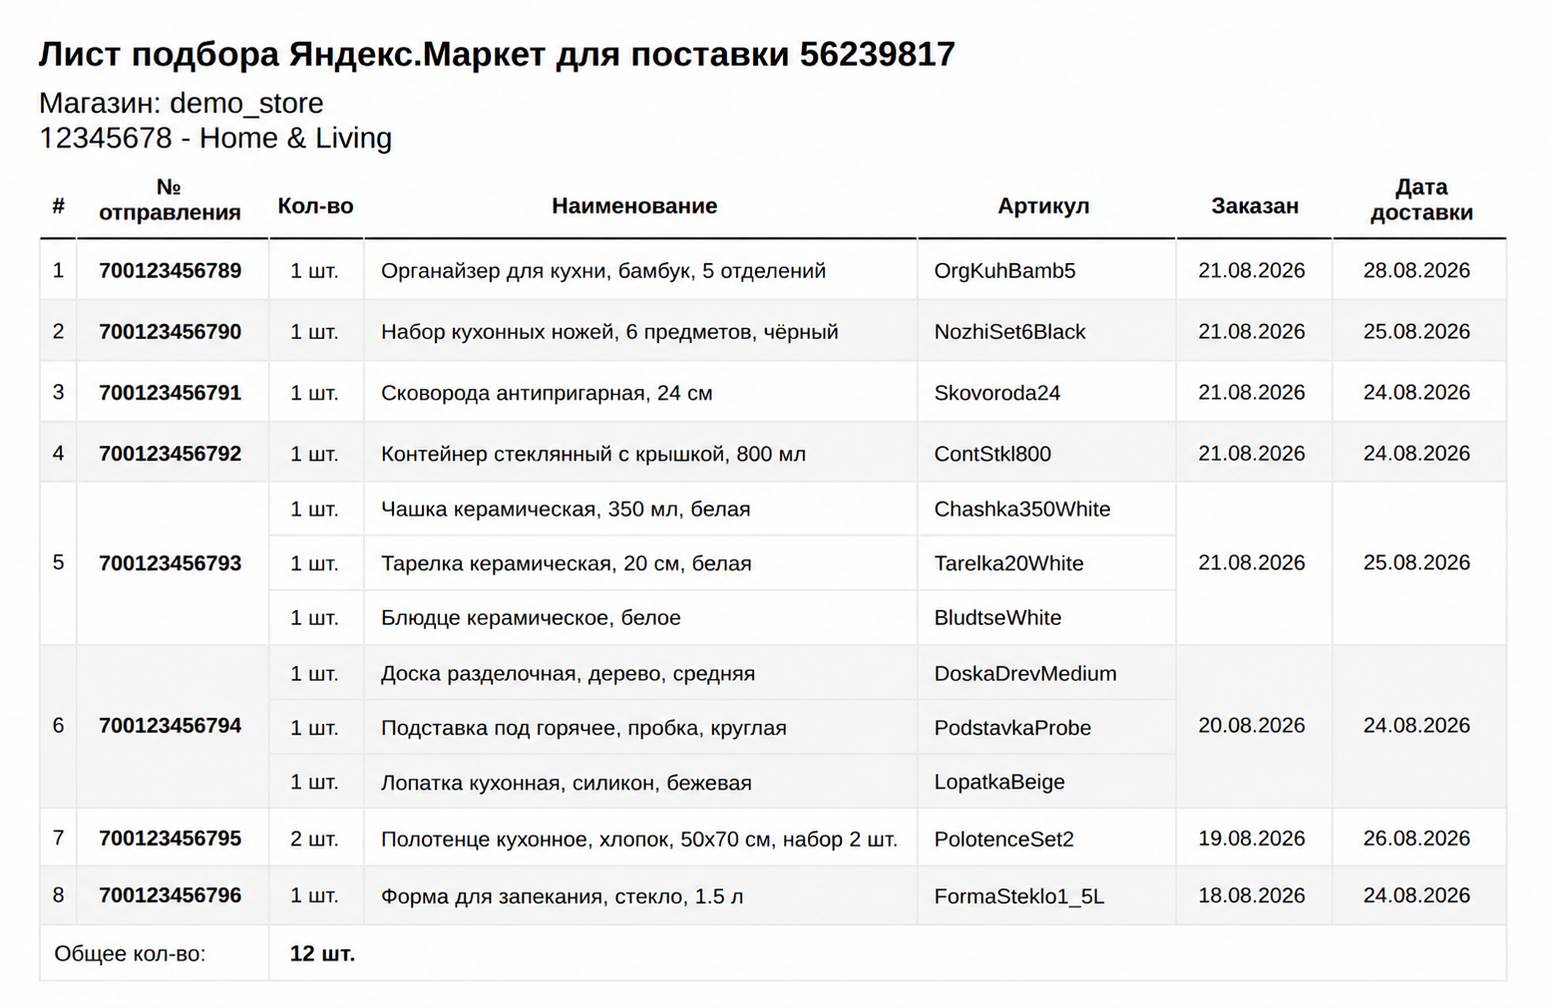Click the article Skovoroda24

coord(996,393)
